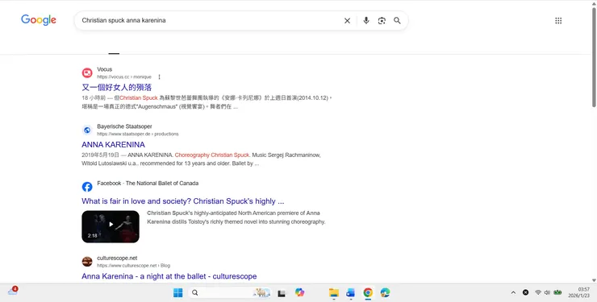
Task: Click the volume speaker tray icon
Action: (547, 292)
